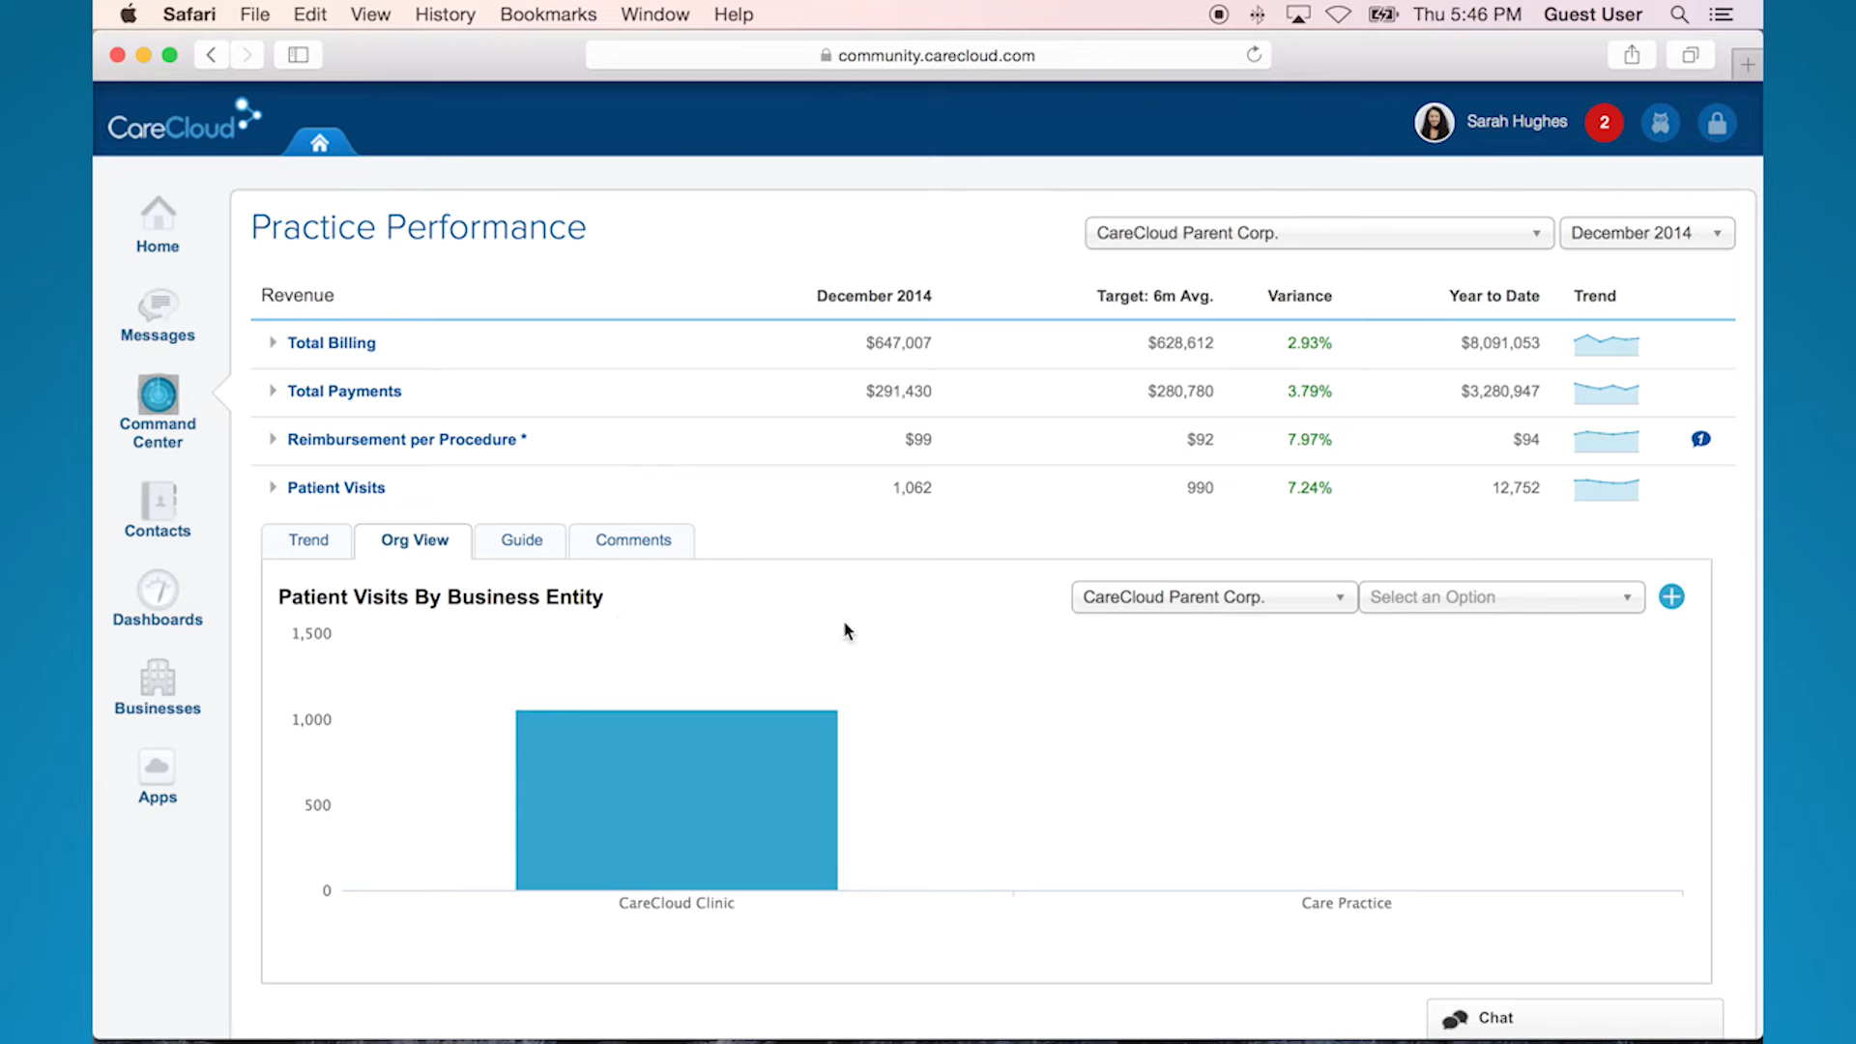Click the Total Payments link

(x=344, y=391)
